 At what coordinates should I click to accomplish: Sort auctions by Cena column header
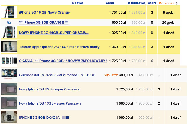tap(110, 3)
